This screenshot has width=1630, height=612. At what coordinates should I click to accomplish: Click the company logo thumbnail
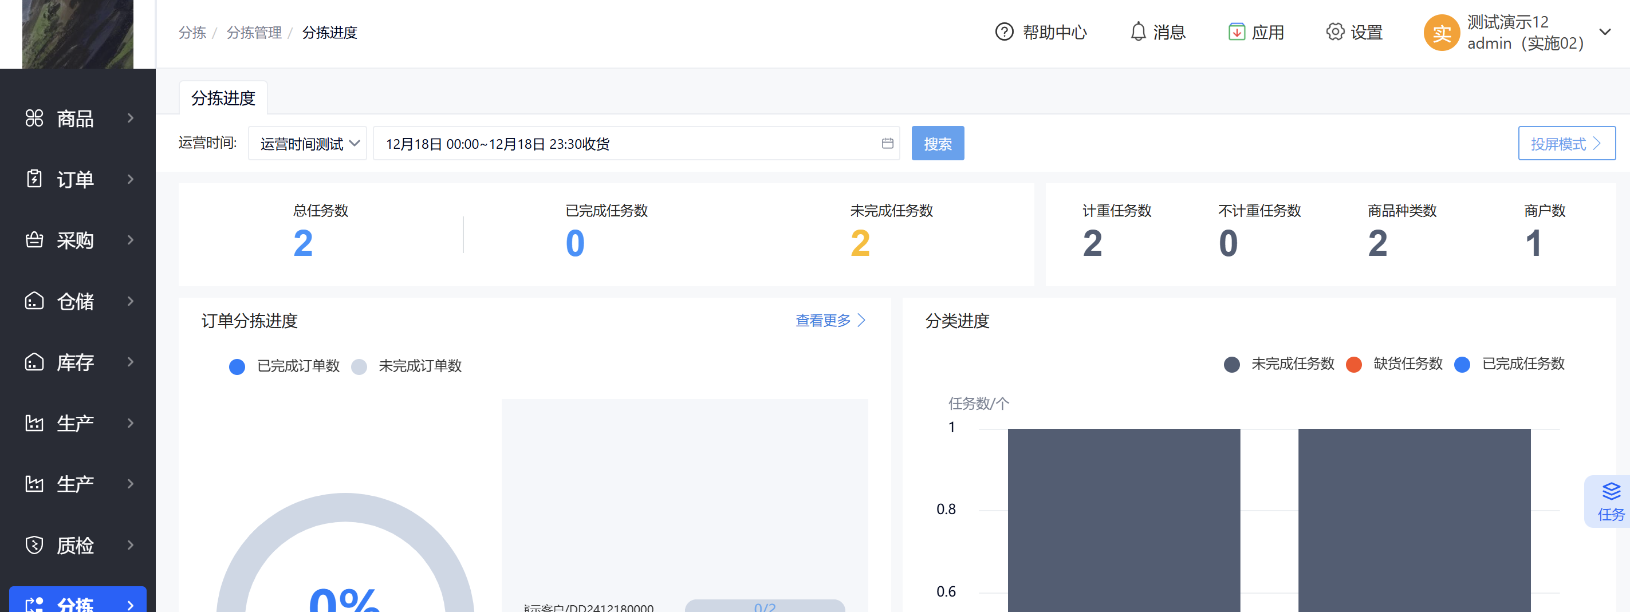point(78,34)
